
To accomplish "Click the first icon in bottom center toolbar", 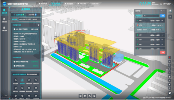I will pos(80,96).
